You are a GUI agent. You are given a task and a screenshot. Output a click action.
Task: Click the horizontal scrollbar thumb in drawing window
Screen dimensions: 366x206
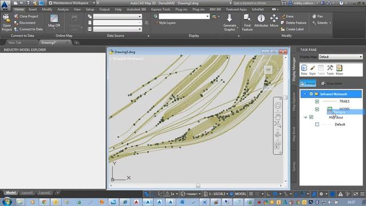198,185
